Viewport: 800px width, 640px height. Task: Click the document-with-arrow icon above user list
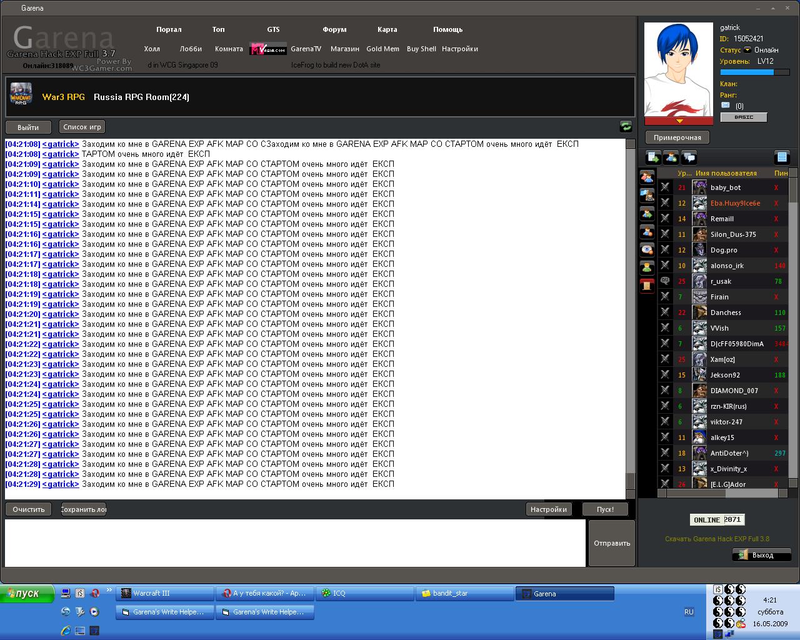pos(653,157)
